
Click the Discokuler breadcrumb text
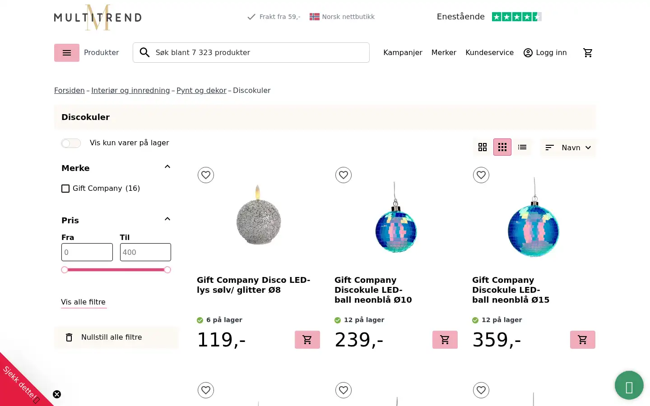tap(252, 90)
